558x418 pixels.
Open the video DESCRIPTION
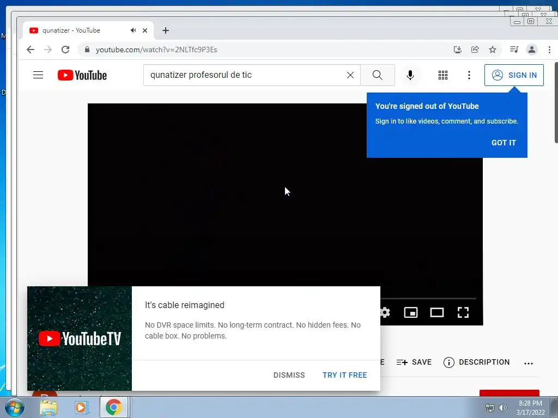tap(476, 362)
